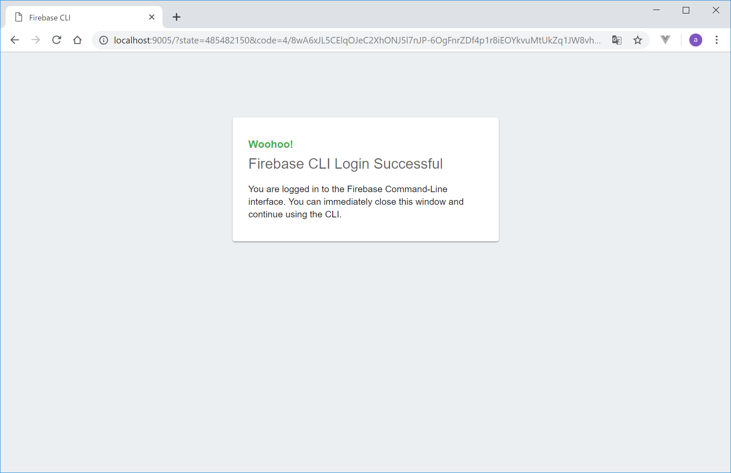View site information icon in address bar
Viewport: 731px width, 473px height.
click(x=103, y=40)
